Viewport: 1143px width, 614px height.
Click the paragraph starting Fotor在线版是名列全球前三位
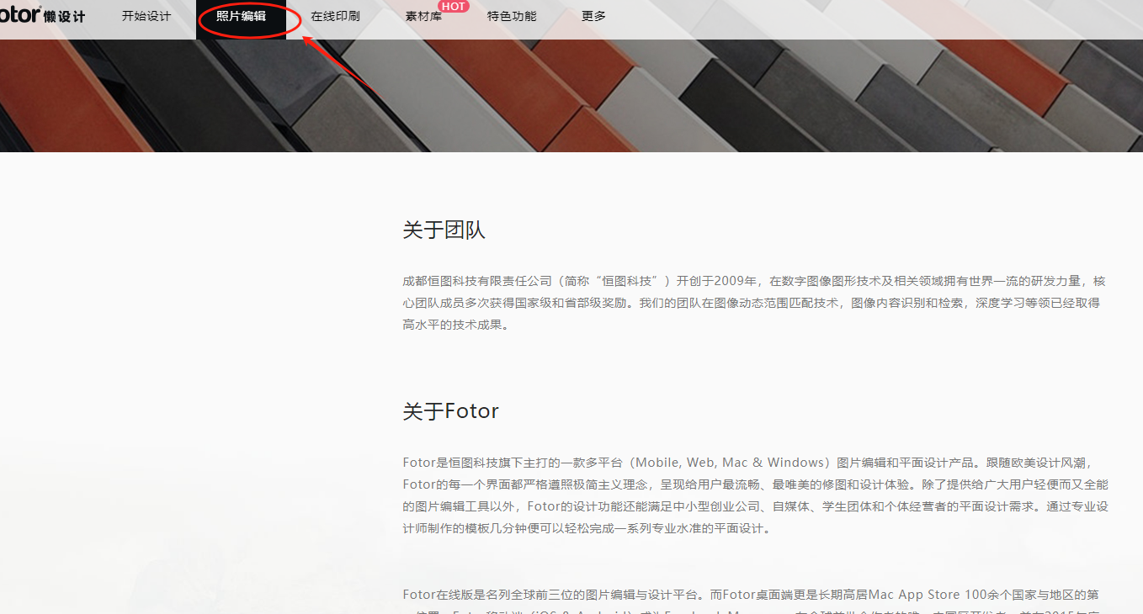(751, 601)
